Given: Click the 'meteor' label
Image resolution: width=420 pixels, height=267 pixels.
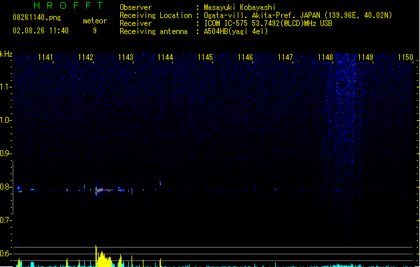Looking at the screenshot, I should click(x=95, y=21).
